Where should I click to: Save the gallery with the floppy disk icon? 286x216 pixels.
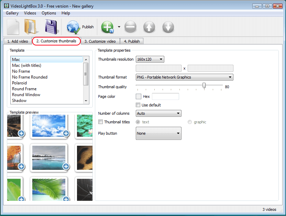pyautogui.click(x=52, y=27)
